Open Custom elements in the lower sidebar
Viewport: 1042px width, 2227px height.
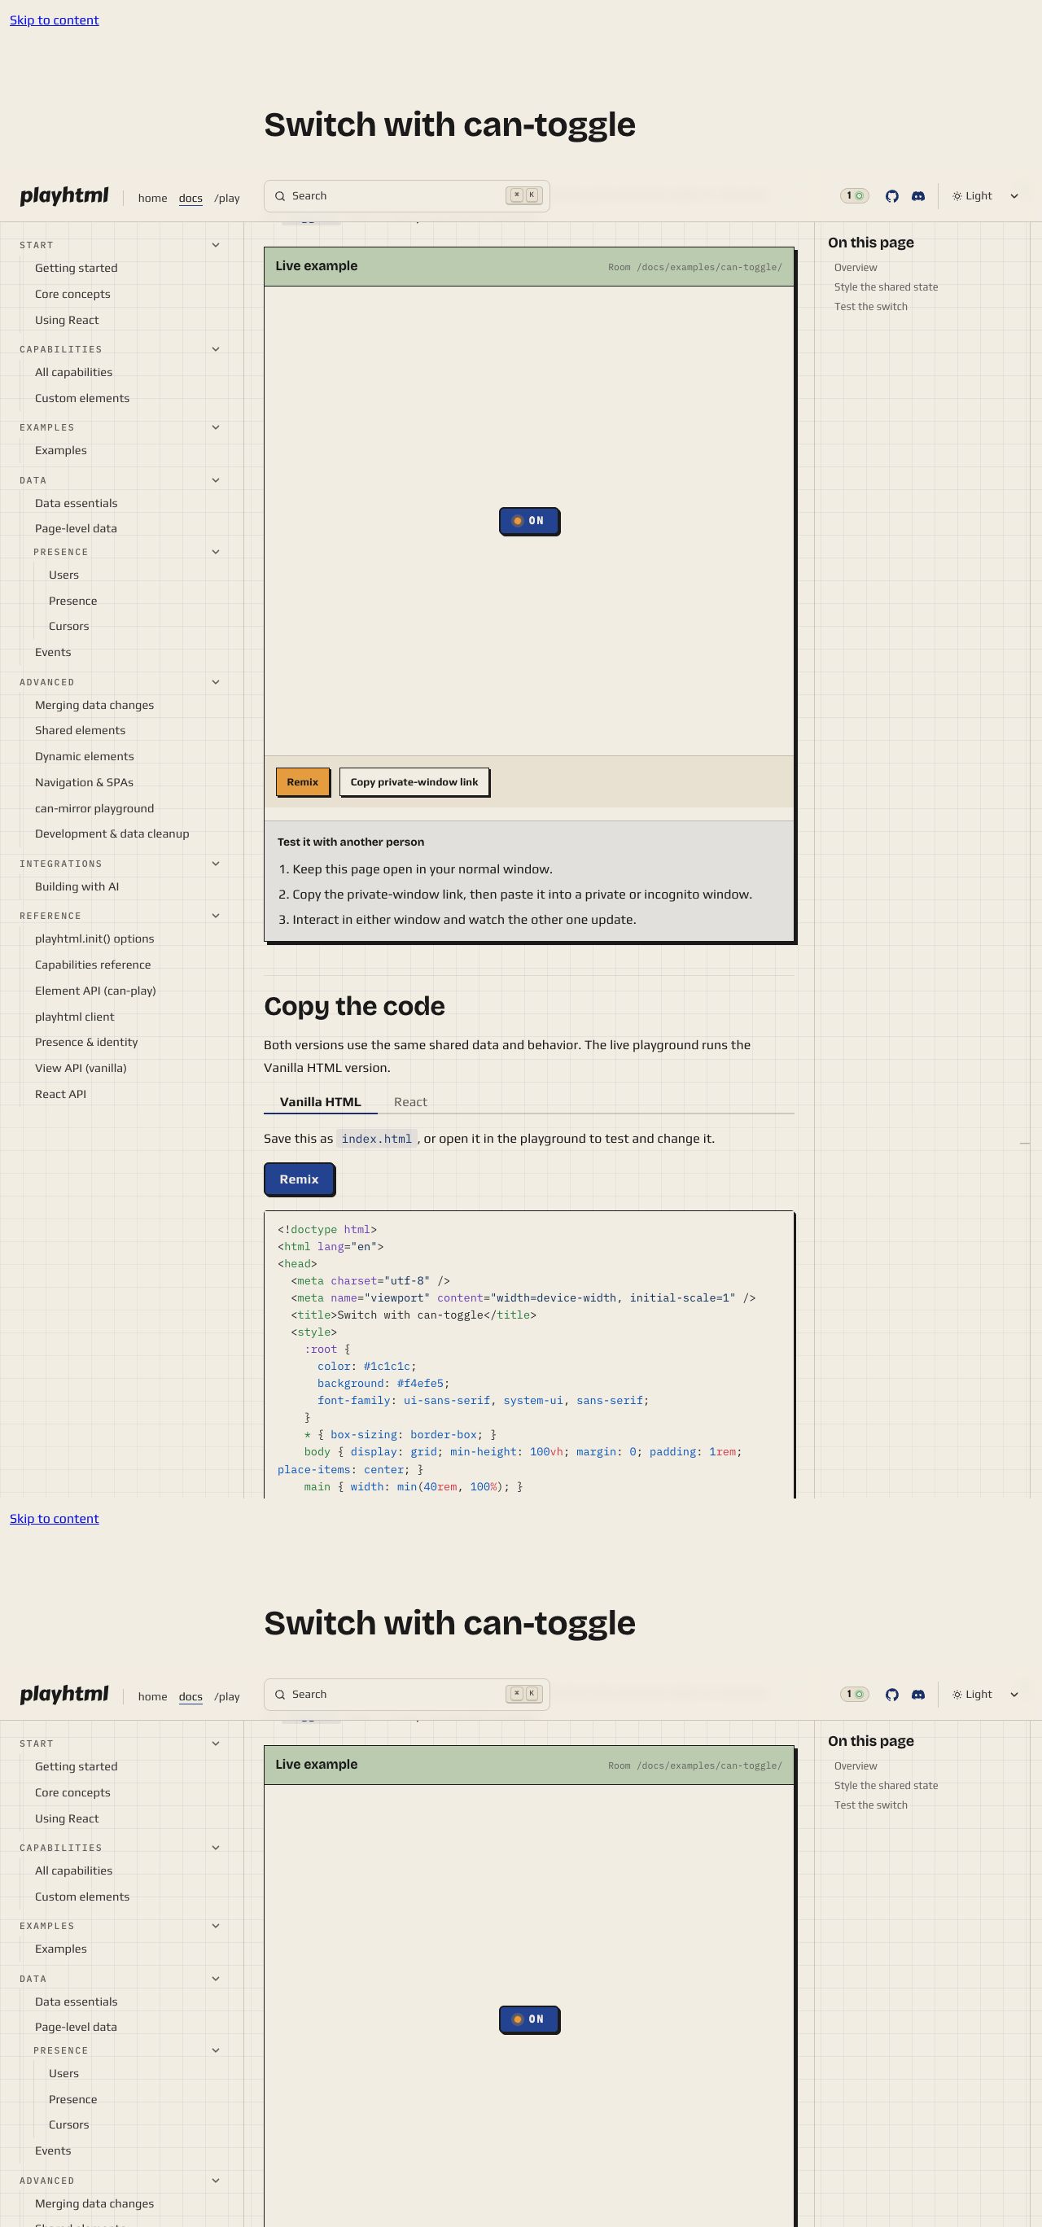tap(82, 1897)
